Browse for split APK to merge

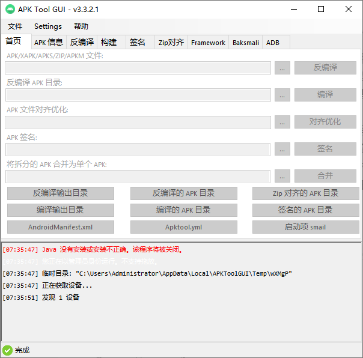pyautogui.click(x=282, y=176)
